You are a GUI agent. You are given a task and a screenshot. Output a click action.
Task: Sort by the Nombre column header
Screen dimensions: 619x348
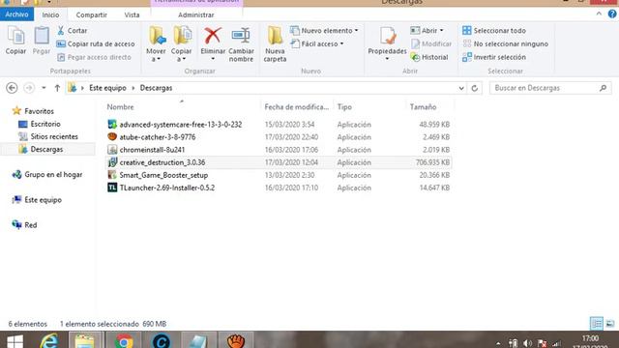click(120, 107)
